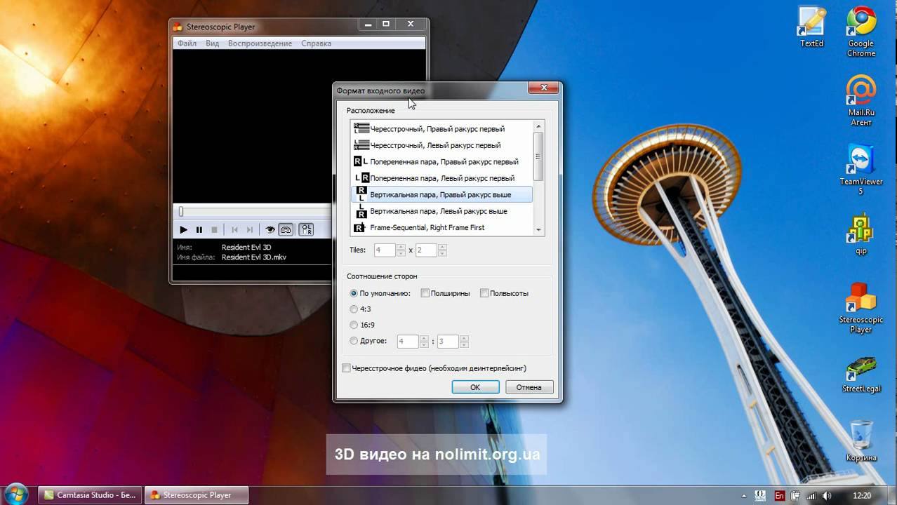Select 'Попеременная пара, Правый ракурс первый' text

pyautogui.click(x=444, y=162)
